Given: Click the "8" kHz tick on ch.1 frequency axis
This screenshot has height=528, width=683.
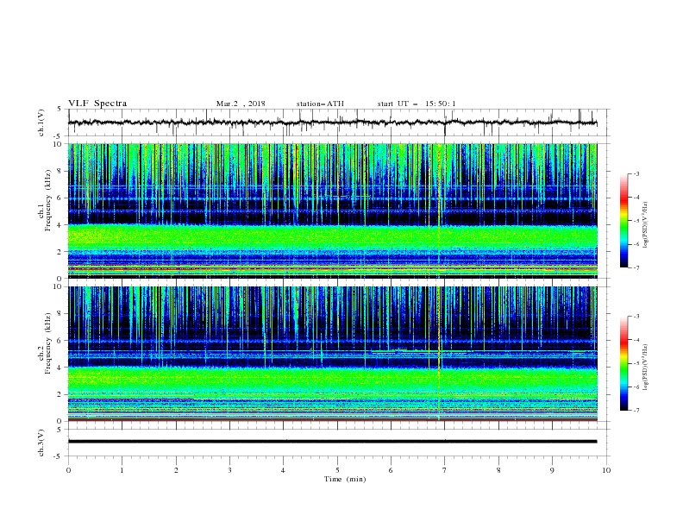Looking at the screenshot, I should tap(61, 171).
